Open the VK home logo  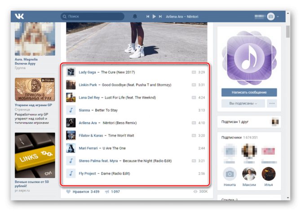pyautogui.click(x=19, y=16)
